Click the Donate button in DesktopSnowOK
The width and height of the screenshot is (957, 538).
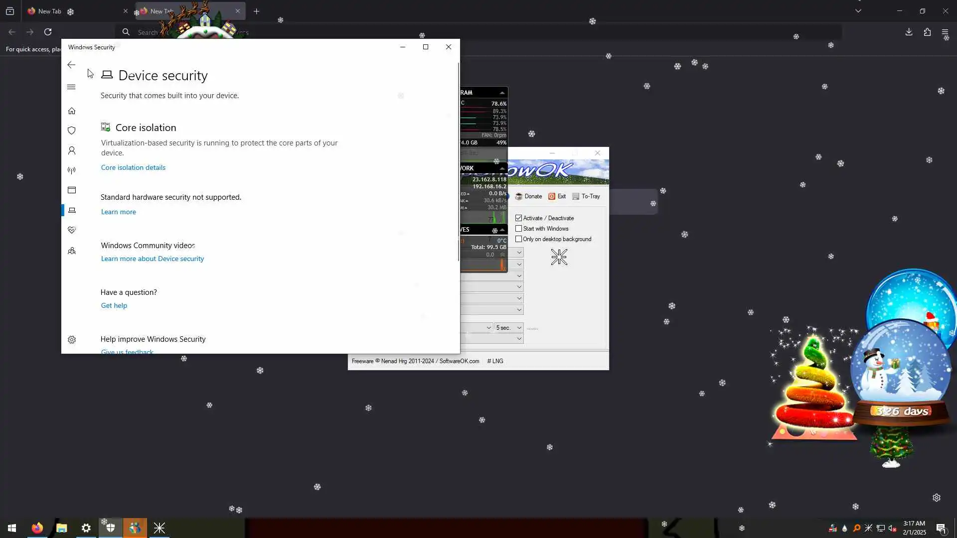(528, 196)
